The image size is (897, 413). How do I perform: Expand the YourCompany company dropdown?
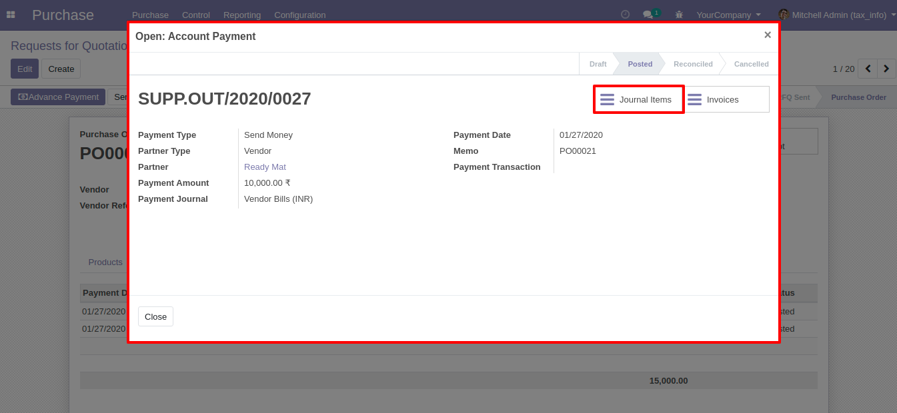point(728,15)
